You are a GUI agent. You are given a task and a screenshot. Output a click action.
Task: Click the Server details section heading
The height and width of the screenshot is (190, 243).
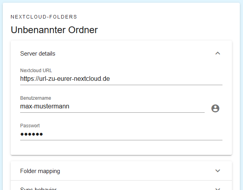[x=38, y=54]
